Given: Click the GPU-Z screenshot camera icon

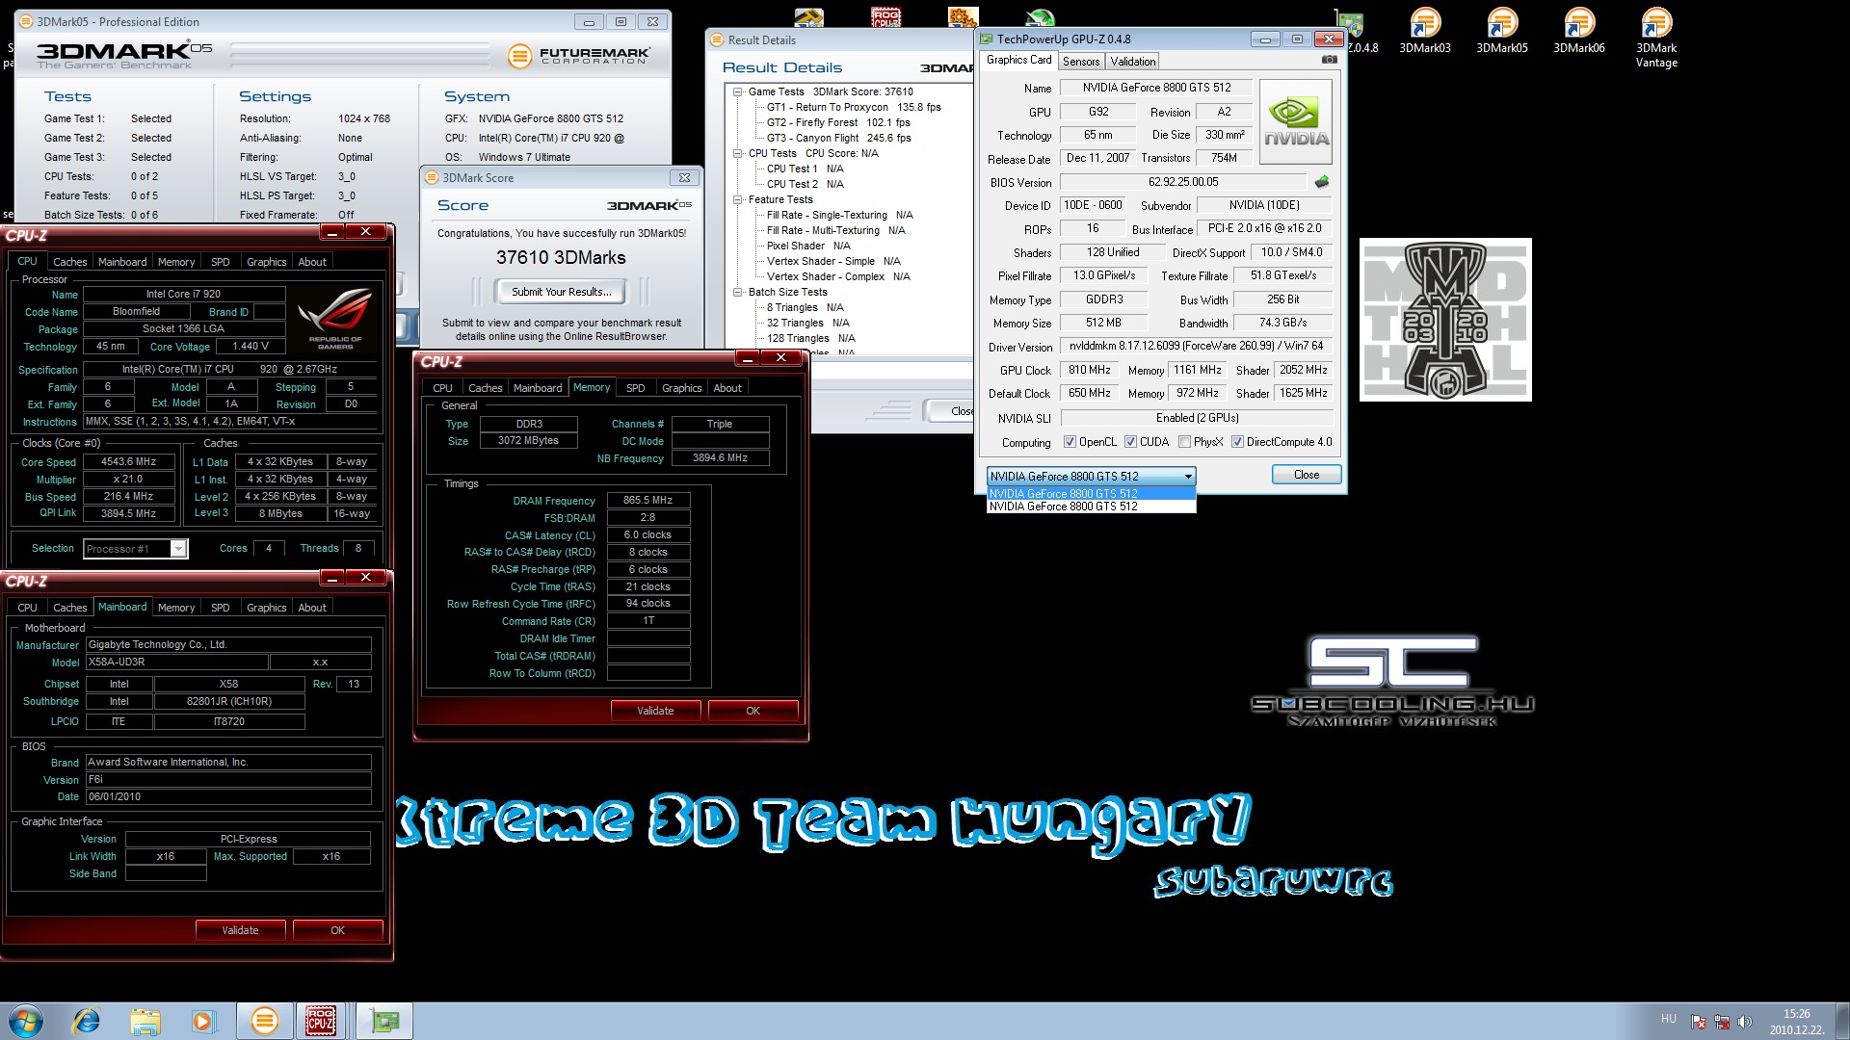Looking at the screenshot, I should (1329, 60).
